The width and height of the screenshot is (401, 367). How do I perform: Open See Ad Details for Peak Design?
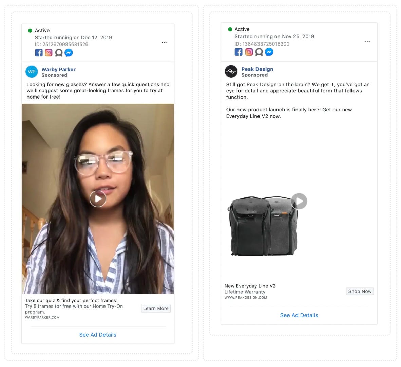pyautogui.click(x=299, y=315)
